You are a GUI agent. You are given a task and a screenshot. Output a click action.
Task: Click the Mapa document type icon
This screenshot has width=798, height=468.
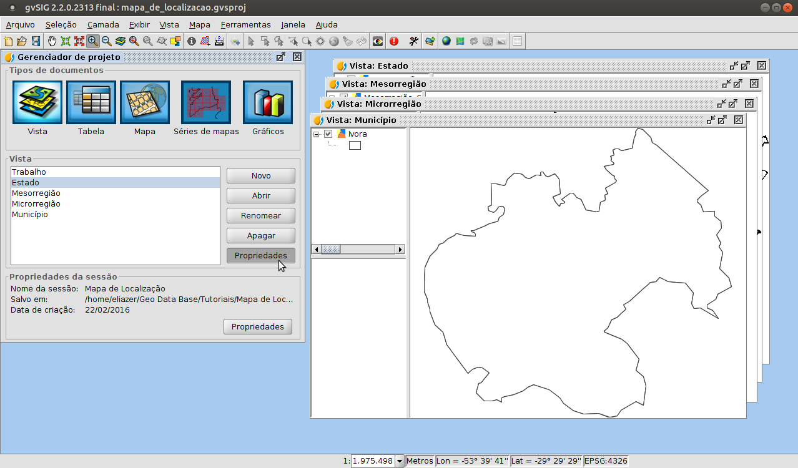[x=145, y=102]
